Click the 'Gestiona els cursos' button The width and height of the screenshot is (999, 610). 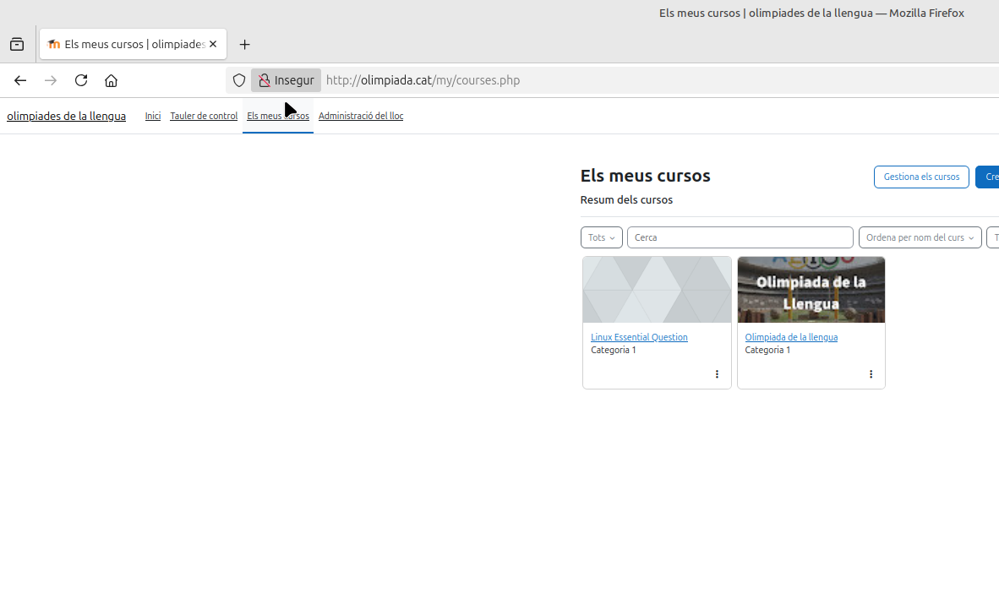pyautogui.click(x=921, y=177)
